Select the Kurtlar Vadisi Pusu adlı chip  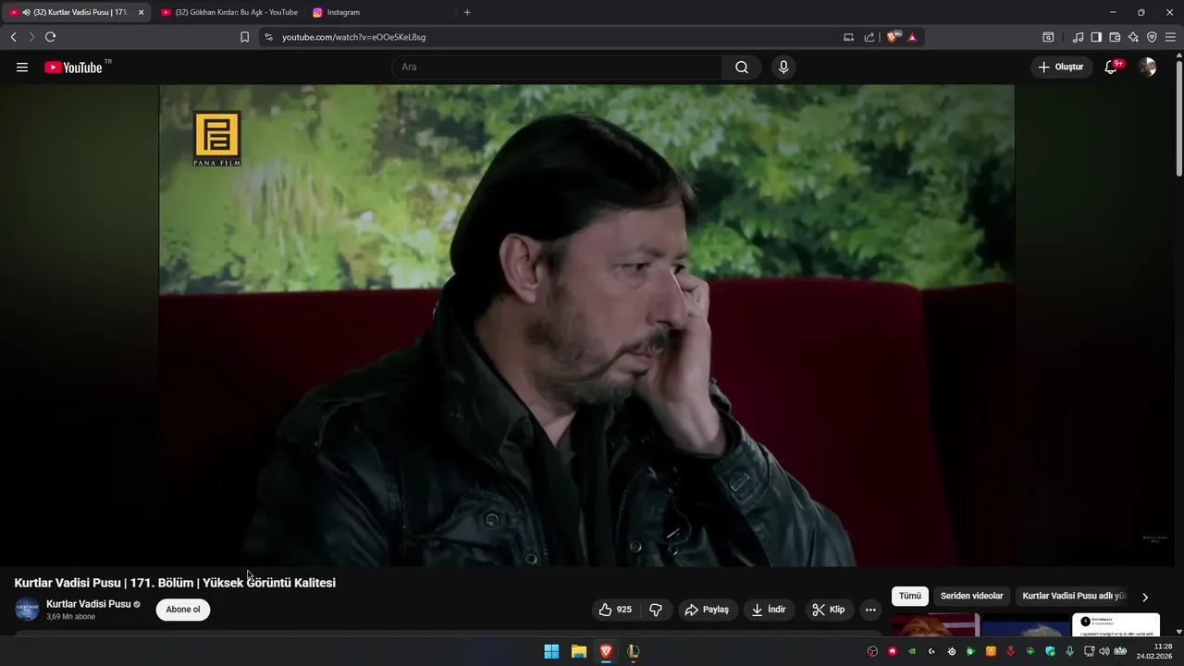[1074, 597]
